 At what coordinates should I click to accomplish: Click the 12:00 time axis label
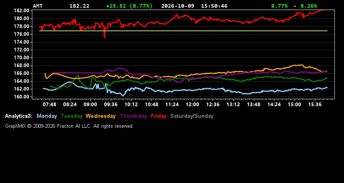pos(193,105)
